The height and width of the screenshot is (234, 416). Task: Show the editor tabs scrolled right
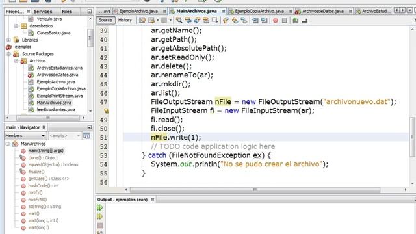pyautogui.click(x=403, y=10)
